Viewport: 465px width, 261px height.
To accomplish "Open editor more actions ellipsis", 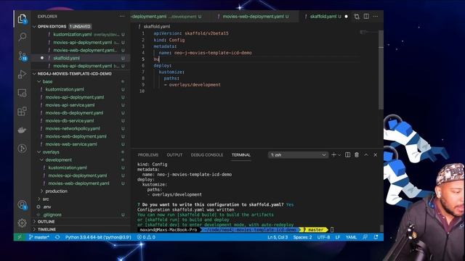I will tap(376, 17).
